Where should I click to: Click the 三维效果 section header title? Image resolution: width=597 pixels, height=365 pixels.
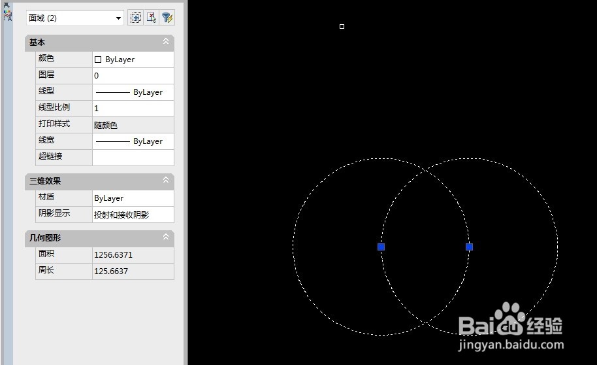pyautogui.click(x=45, y=181)
